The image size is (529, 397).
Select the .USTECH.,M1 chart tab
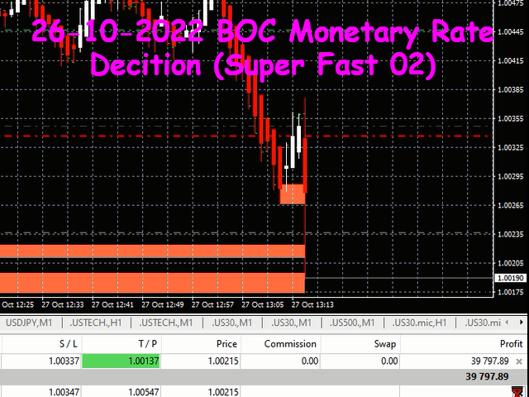point(166,323)
